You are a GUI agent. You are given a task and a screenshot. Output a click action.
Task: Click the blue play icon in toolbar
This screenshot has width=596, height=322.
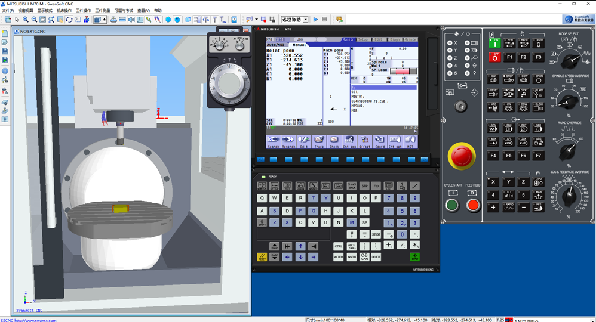pyautogui.click(x=316, y=20)
